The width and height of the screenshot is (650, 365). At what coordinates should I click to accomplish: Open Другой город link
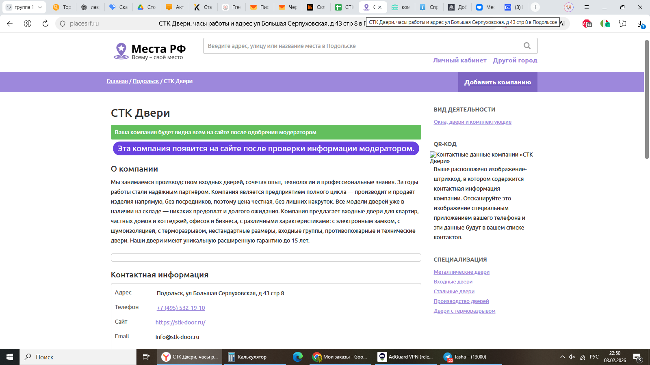click(515, 60)
